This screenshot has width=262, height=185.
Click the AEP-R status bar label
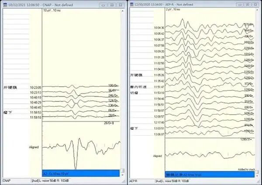click(134, 180)
